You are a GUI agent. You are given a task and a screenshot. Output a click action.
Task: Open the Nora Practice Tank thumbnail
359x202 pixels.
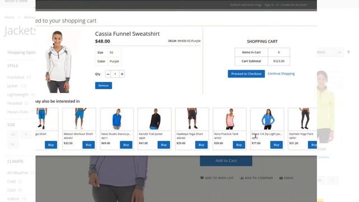click(229, 119)
